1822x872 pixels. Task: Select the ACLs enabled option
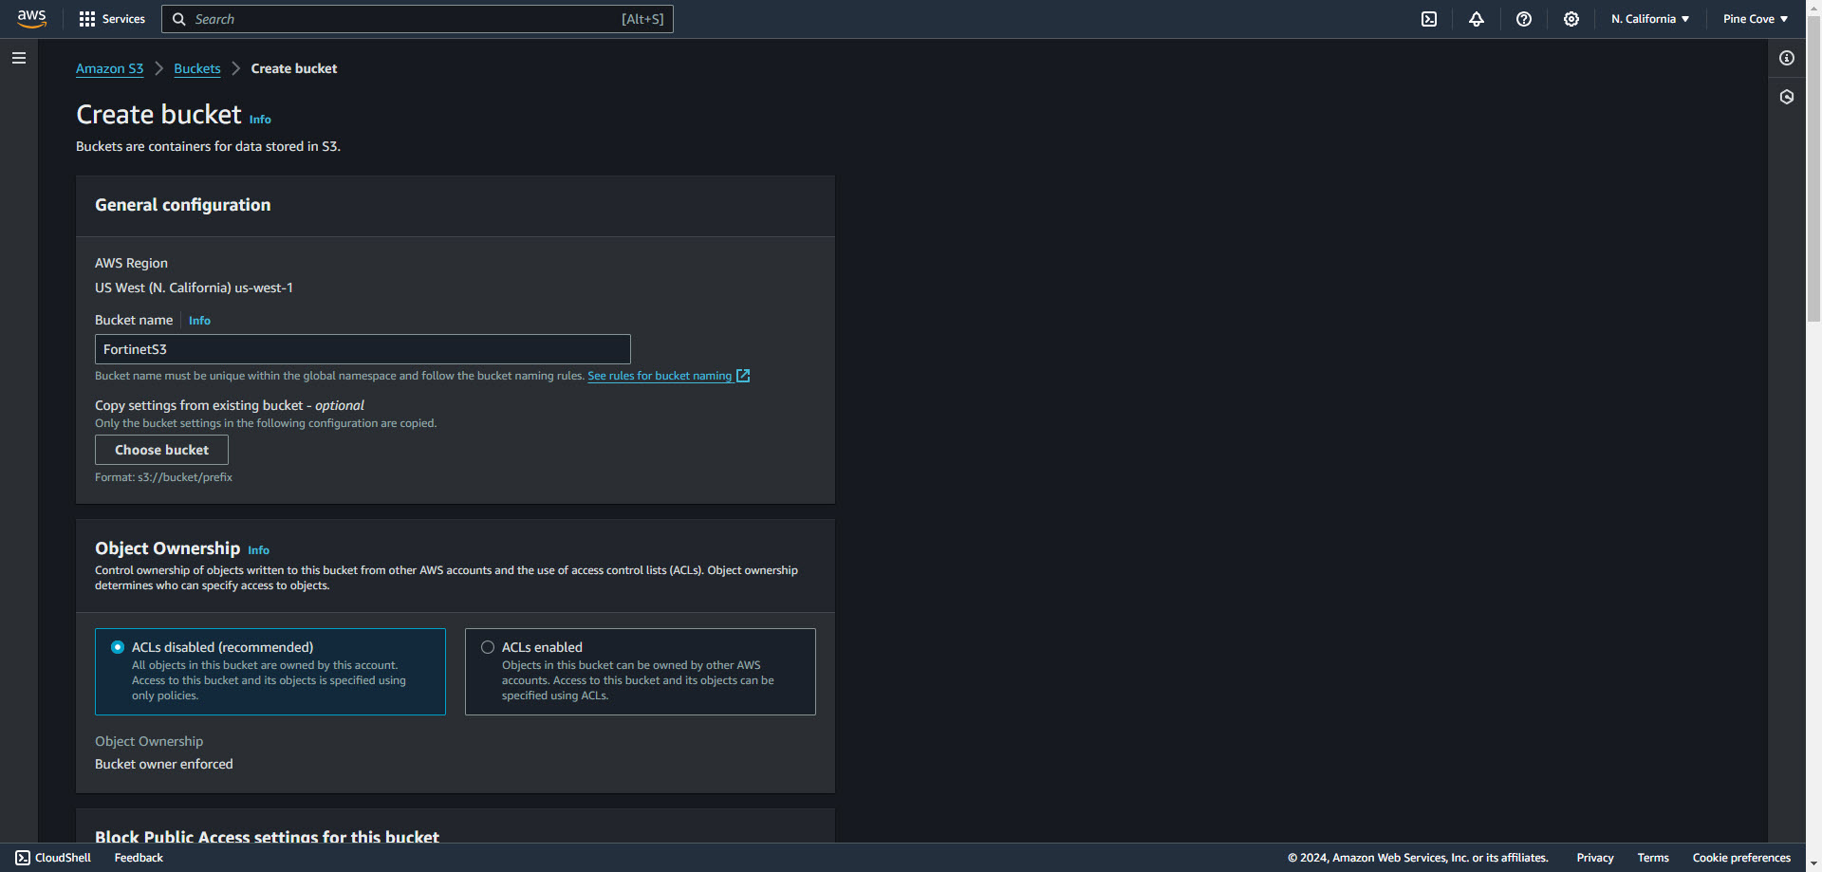pyautogui.click(x=641, y=672)
